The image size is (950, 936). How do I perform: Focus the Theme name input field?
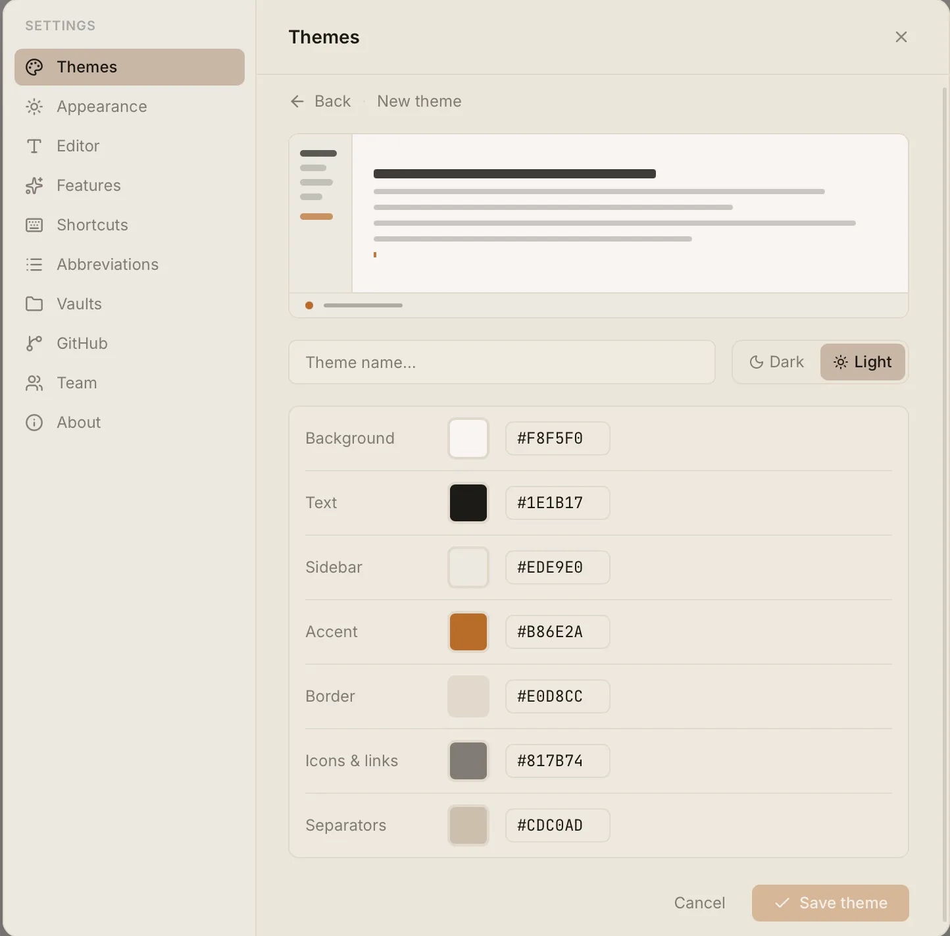[502, 362]
